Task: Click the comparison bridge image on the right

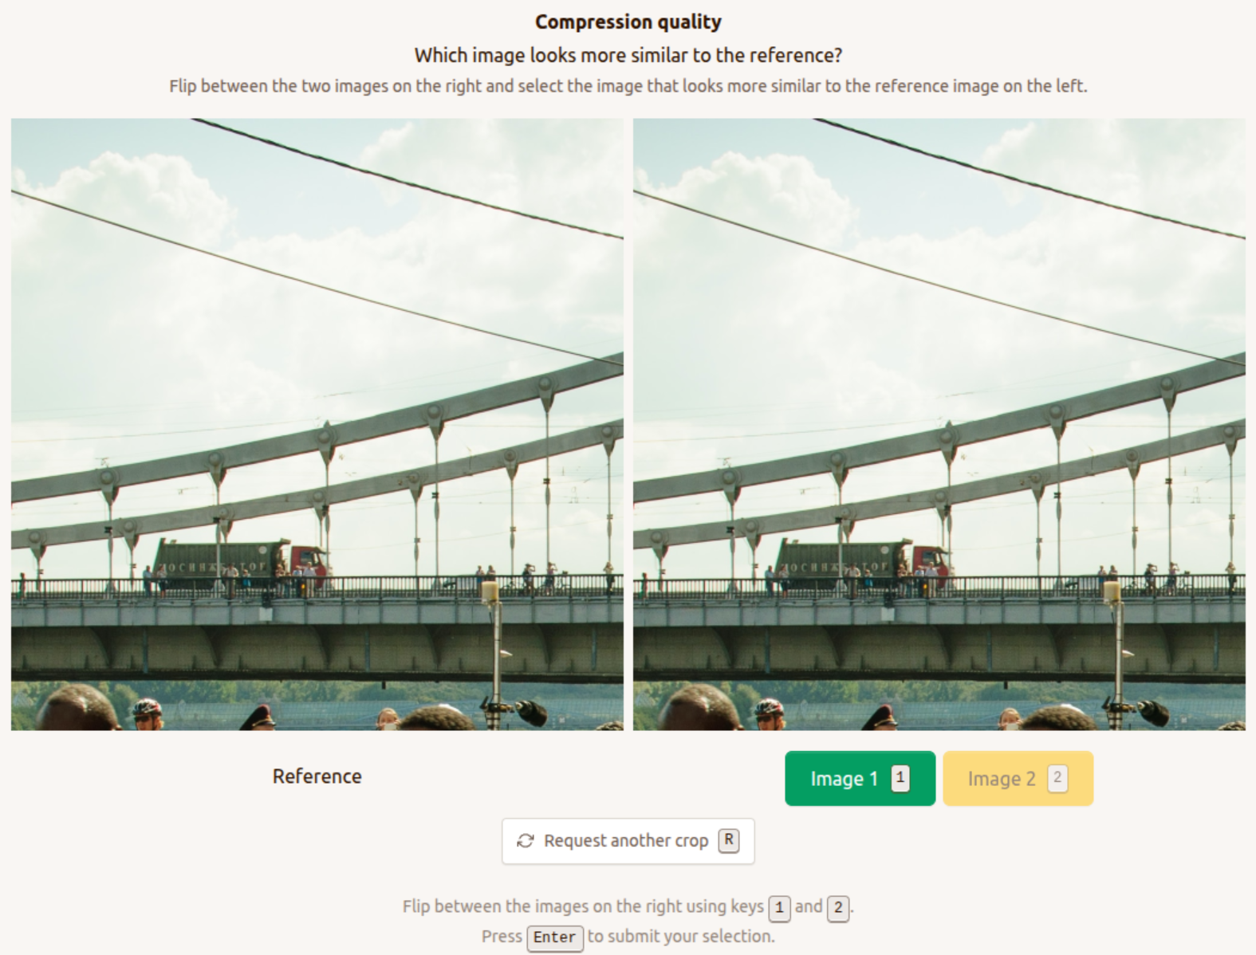Action: (939, 424)
